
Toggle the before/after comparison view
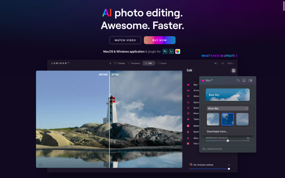point(216,63)
